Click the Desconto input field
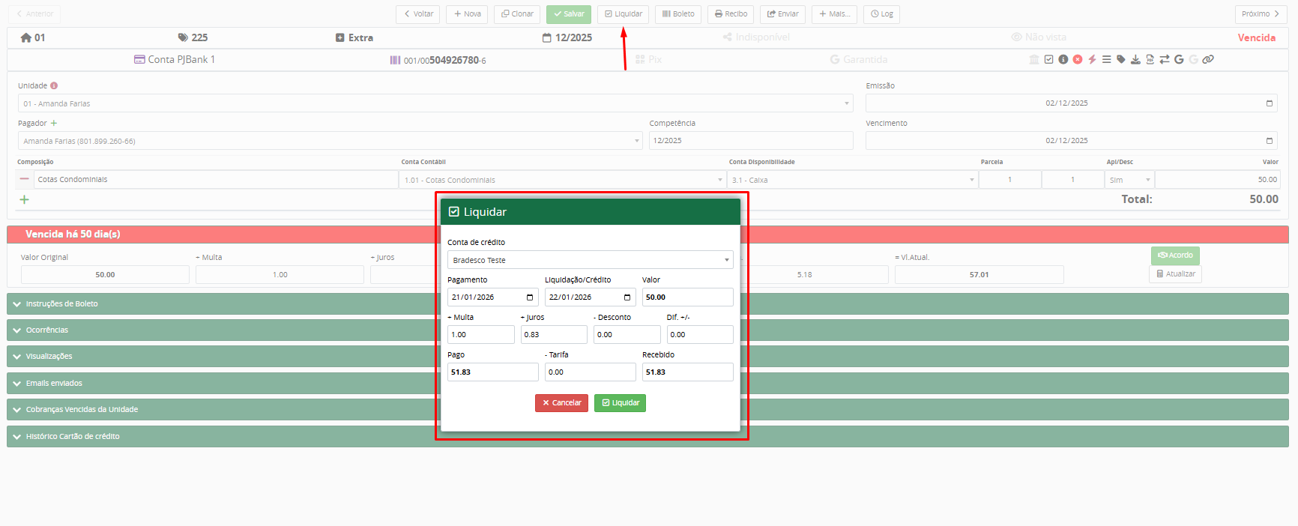 pos(627,335)
